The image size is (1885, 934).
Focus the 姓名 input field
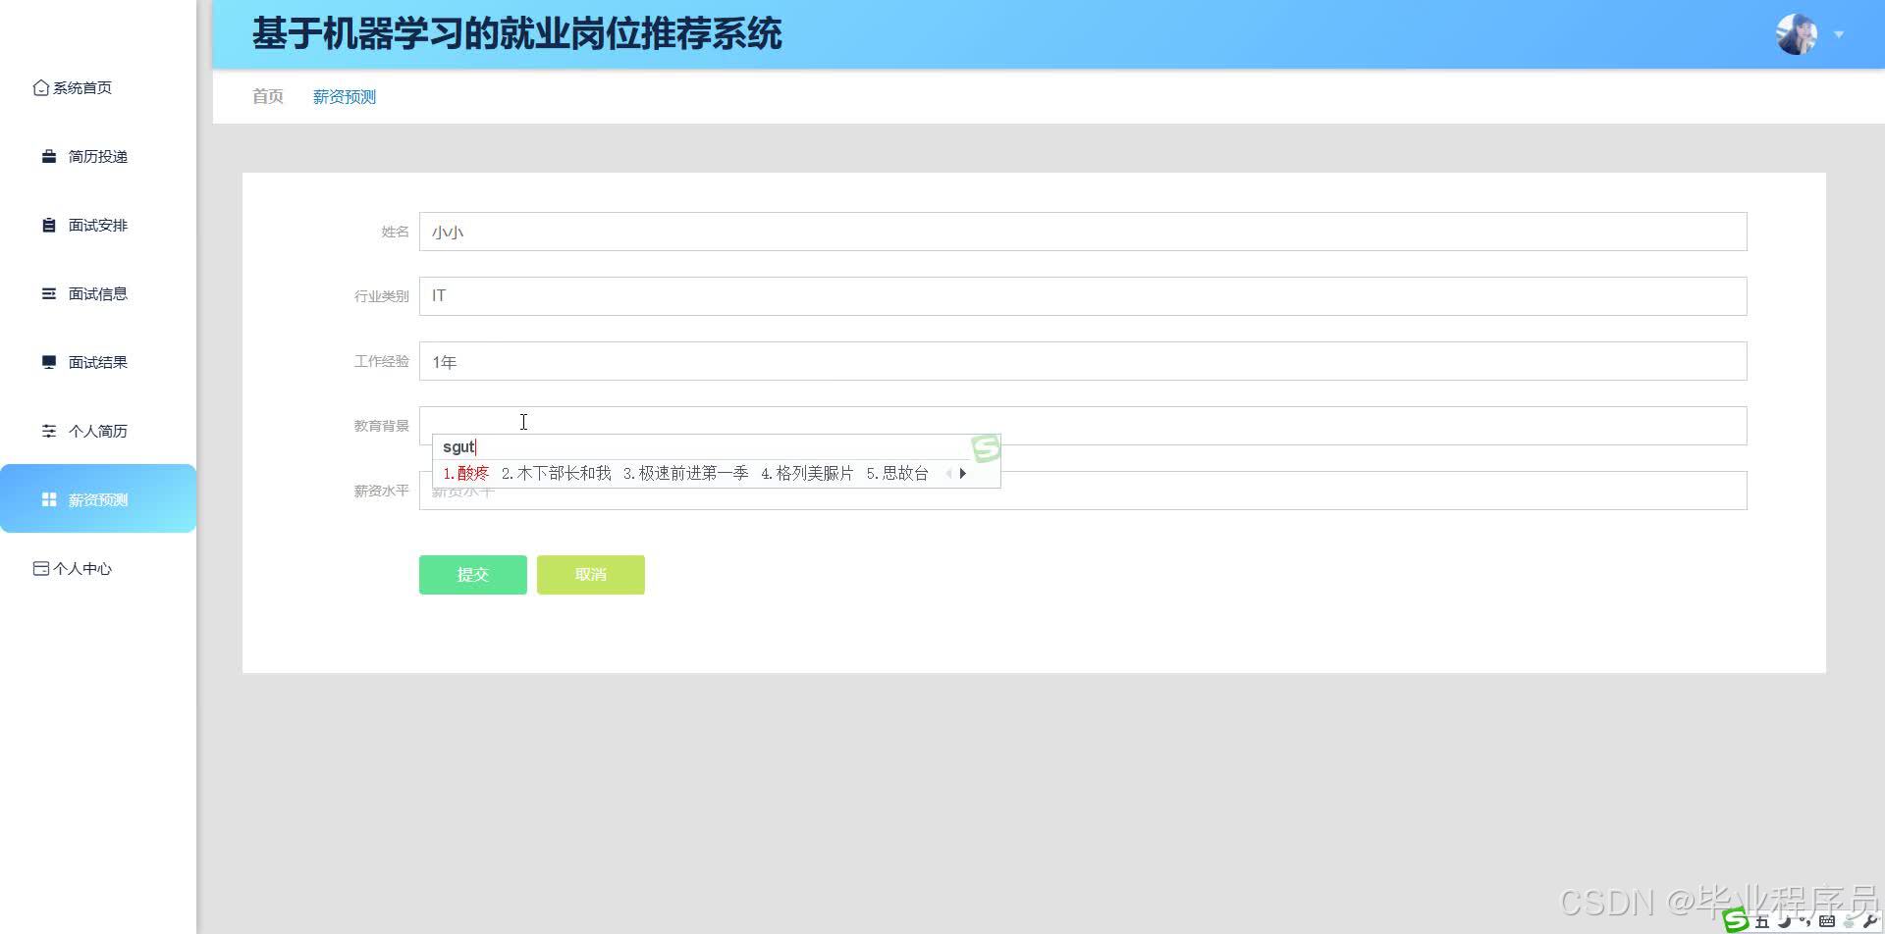[x=1083, y=232]
